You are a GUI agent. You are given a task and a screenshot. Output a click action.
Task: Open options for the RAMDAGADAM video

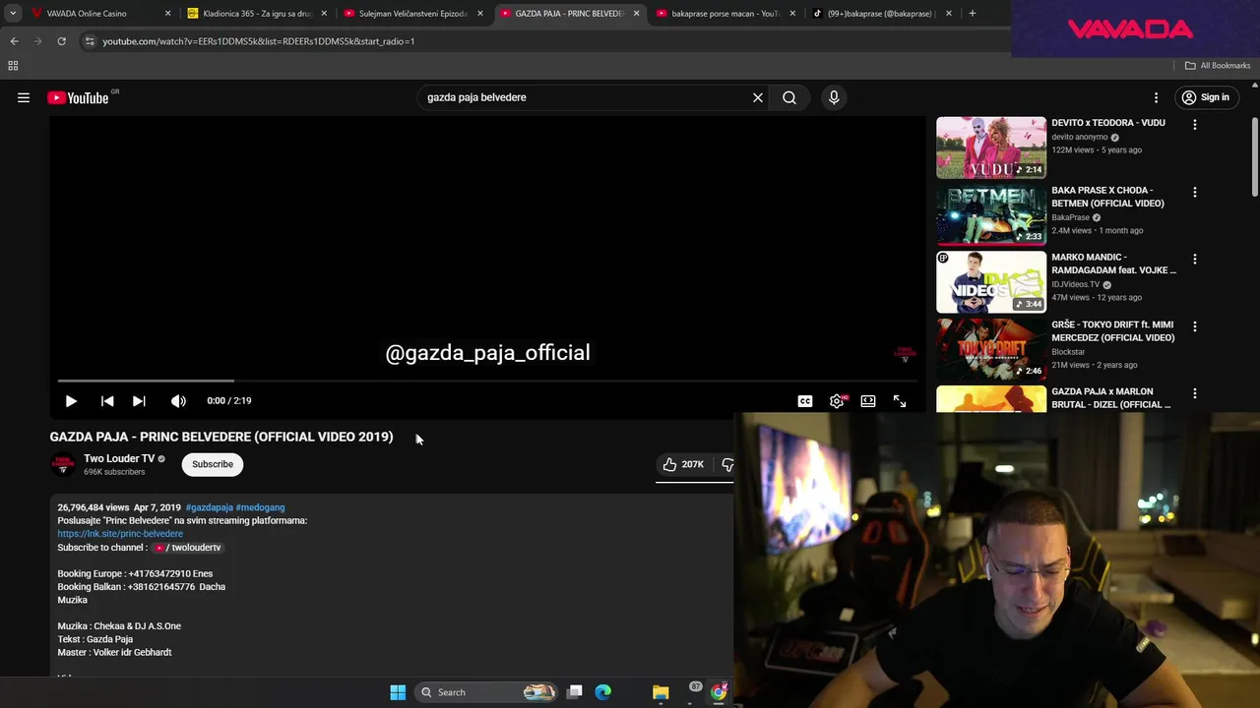click(x=1195, y=260)
